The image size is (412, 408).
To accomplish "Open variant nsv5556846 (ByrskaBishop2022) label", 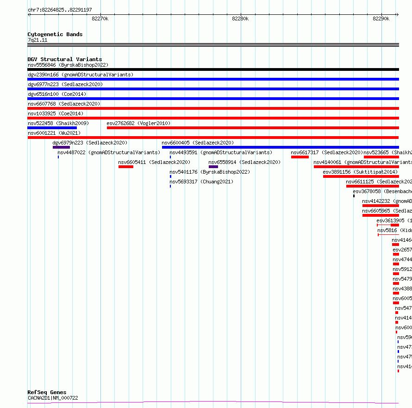I will [68, 65].
